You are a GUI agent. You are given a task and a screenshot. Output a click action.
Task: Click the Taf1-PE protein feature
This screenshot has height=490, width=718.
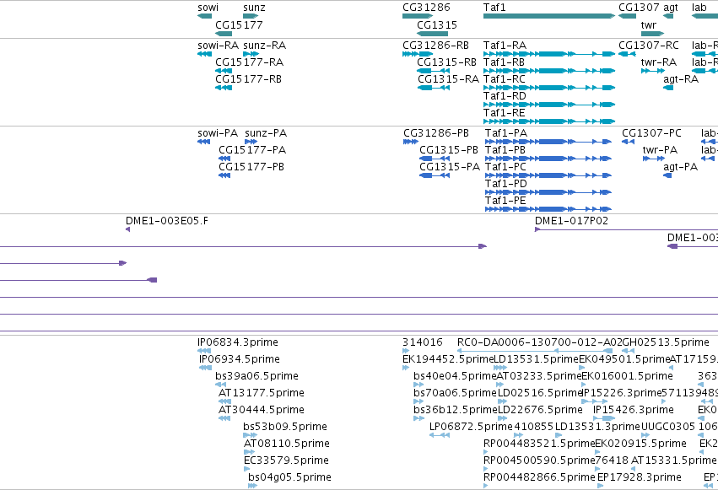click(548, 209)
